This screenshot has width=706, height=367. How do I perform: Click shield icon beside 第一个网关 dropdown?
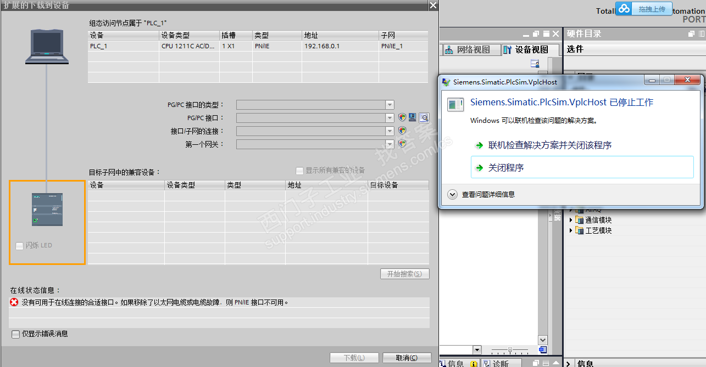click(402, 144)
